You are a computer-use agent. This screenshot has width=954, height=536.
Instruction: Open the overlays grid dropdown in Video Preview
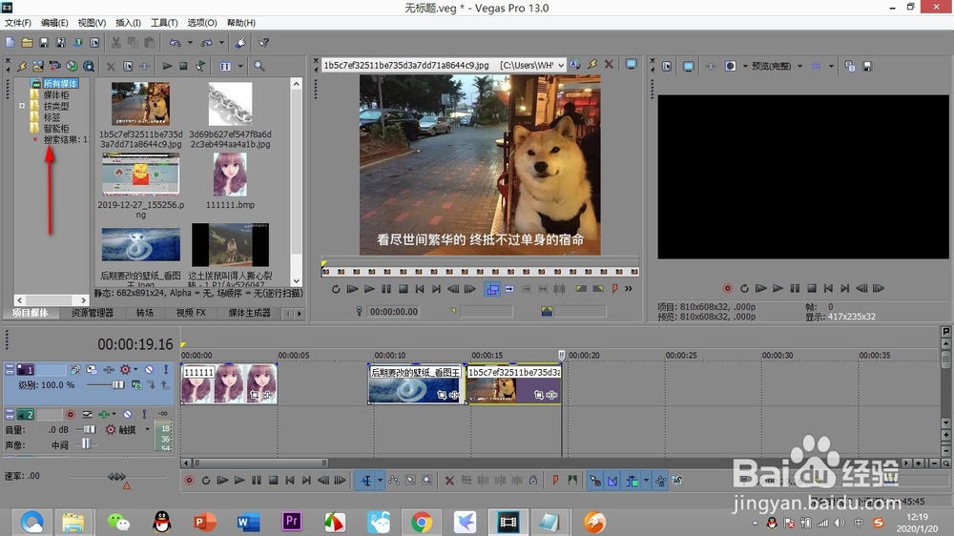(831, 66)
